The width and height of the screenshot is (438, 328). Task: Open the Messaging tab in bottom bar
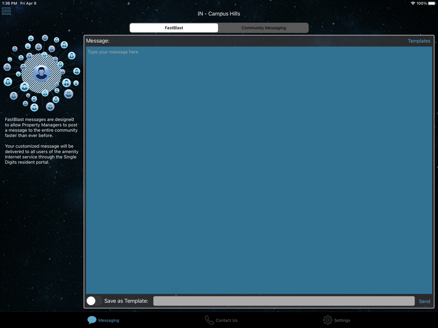click(x=103, y=320)
